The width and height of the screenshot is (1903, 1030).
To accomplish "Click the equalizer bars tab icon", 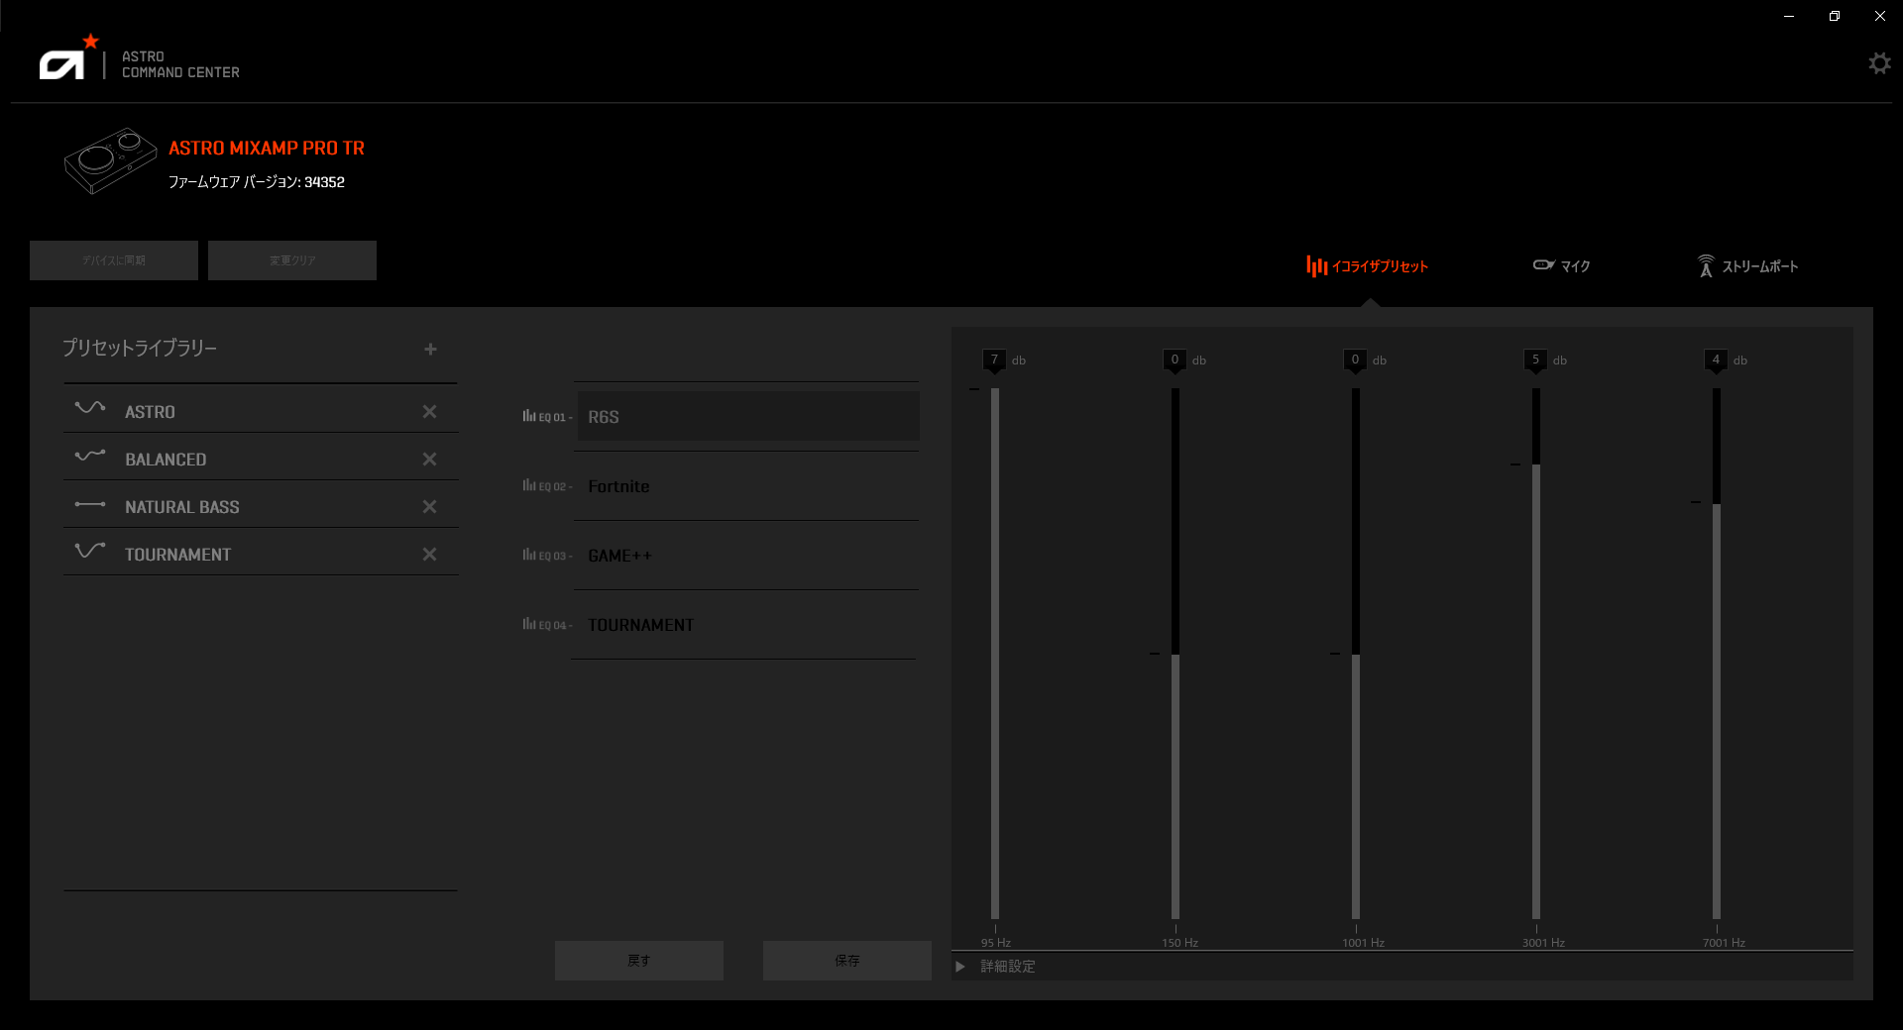I will pos(1316,265).
